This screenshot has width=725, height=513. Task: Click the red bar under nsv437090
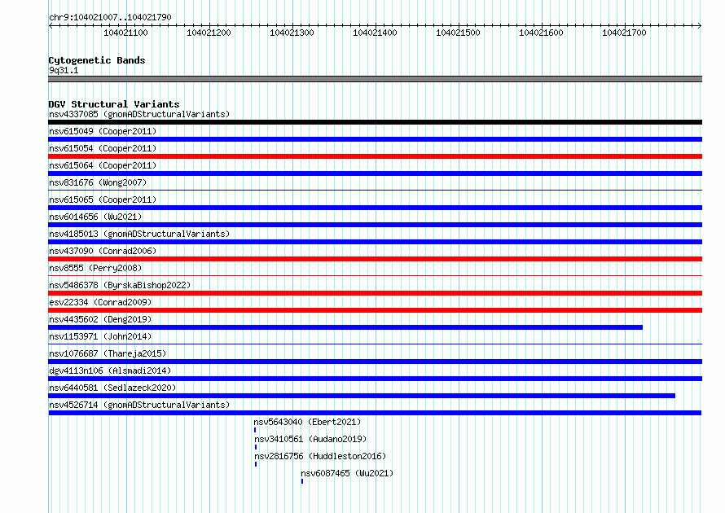pos(375,259)
